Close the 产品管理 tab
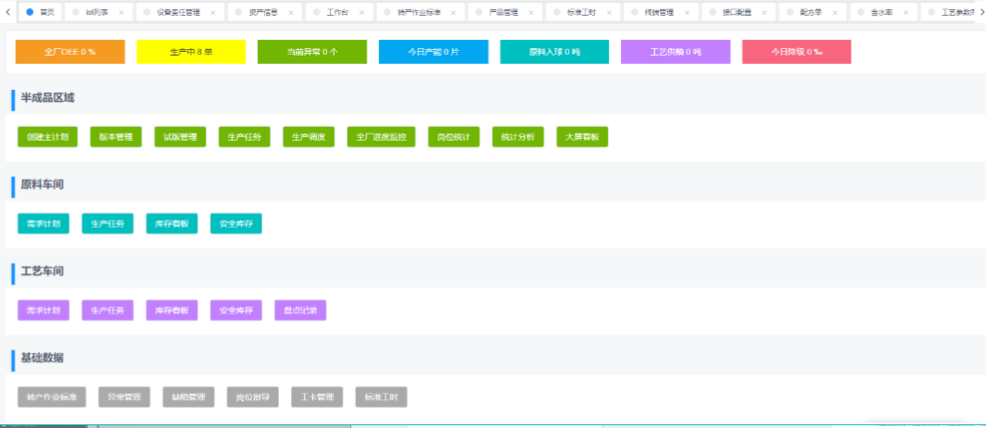 [x=532, y=13]
